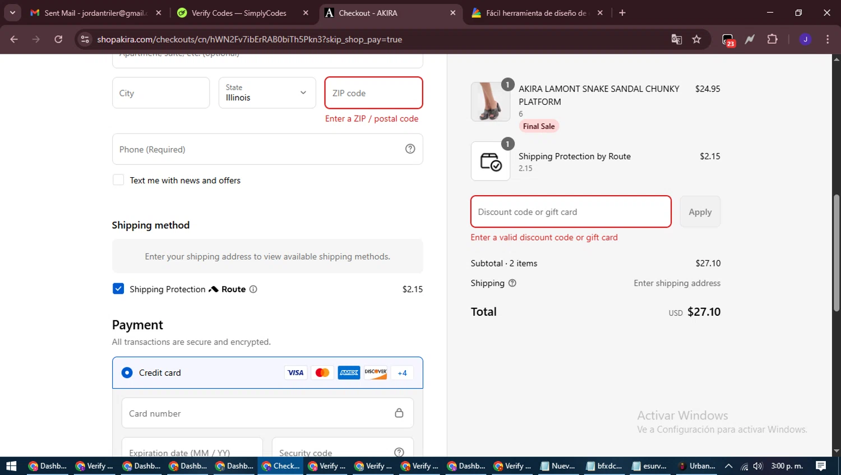Tick Text me with news and offers
Viewport: 841px width, 475px height.
click(118, 180)
